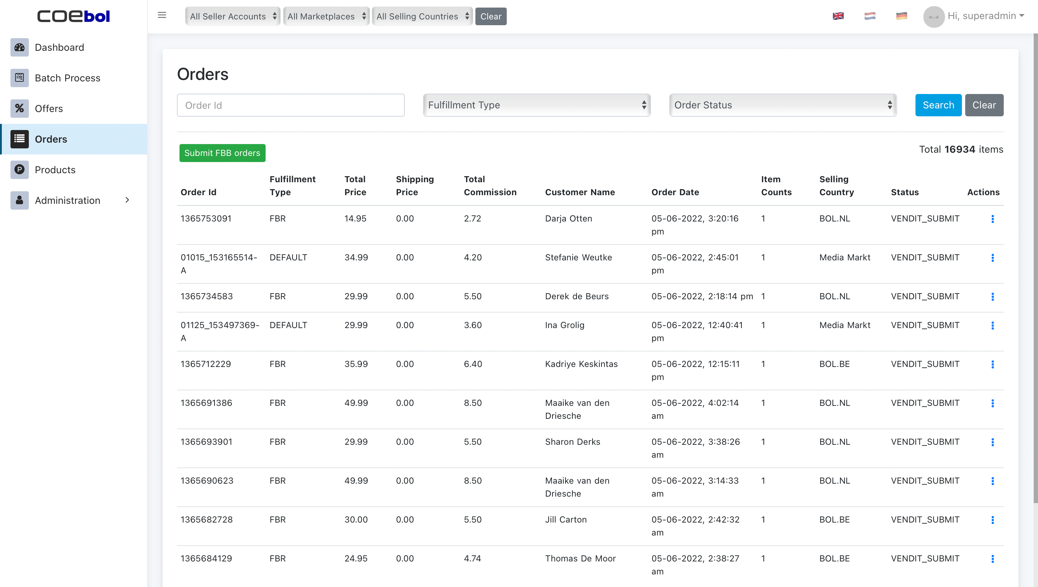Open the All Selling Countries dropdown
The image size is (1038, 587).
tap(422, 17)
